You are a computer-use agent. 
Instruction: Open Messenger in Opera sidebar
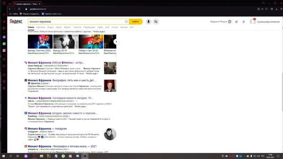coord(4,37)
